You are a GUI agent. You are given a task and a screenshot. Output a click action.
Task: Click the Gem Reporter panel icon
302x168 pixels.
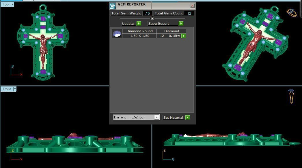pos(113,6)
